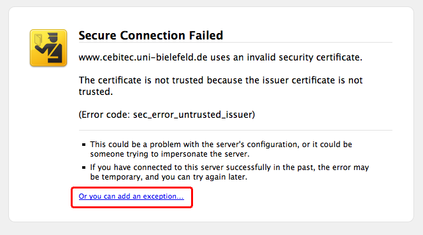This screenshot has width=423, height=235.
Task: Click the '(Error code:' label text
Action: click(104, 115)
